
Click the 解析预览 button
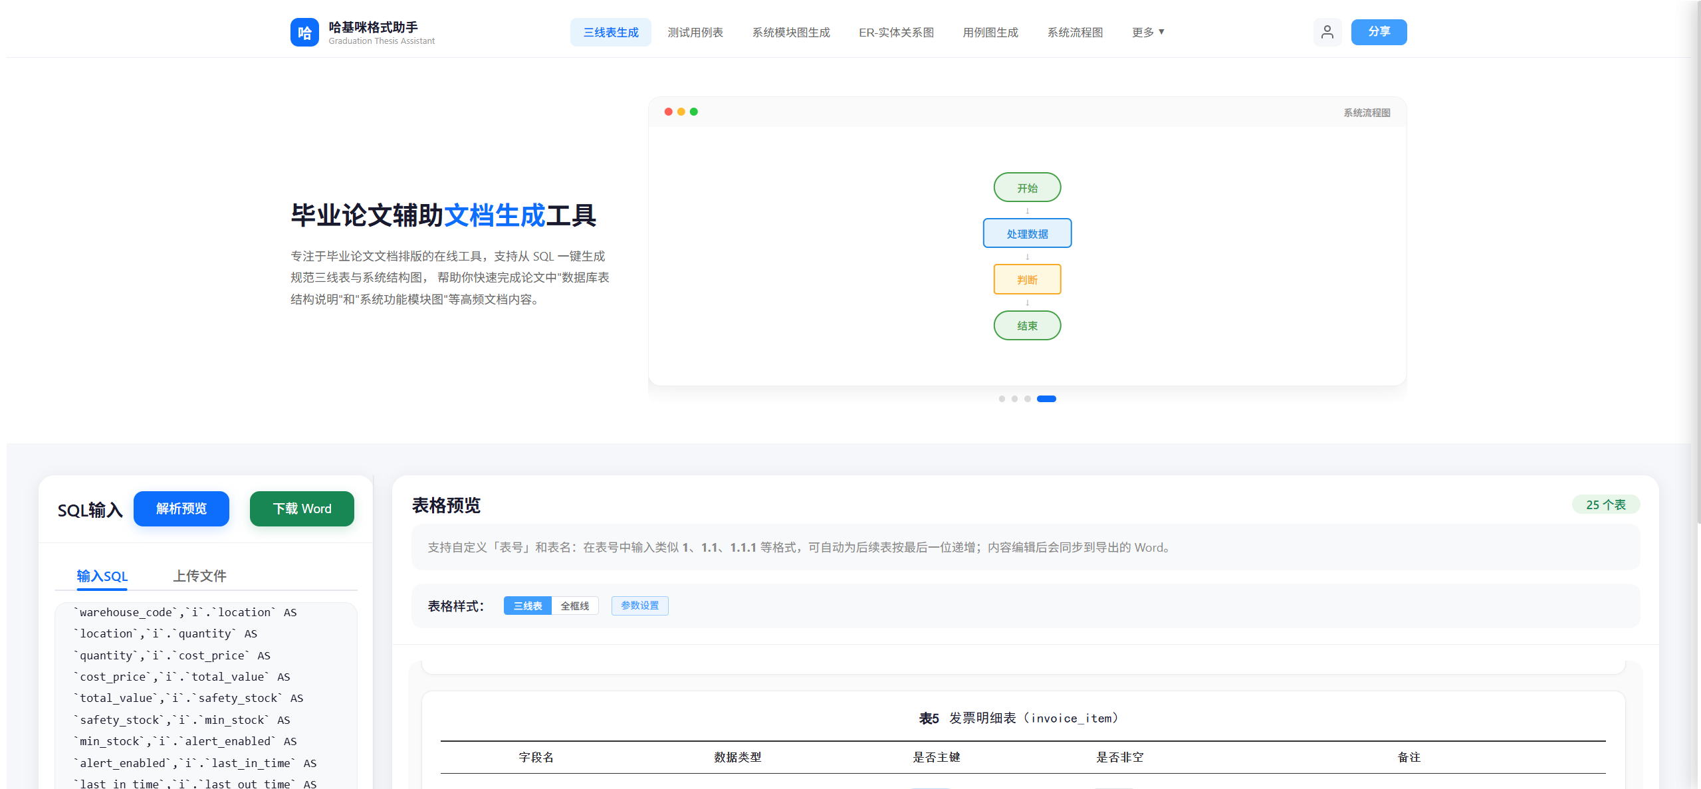(181, 508)
